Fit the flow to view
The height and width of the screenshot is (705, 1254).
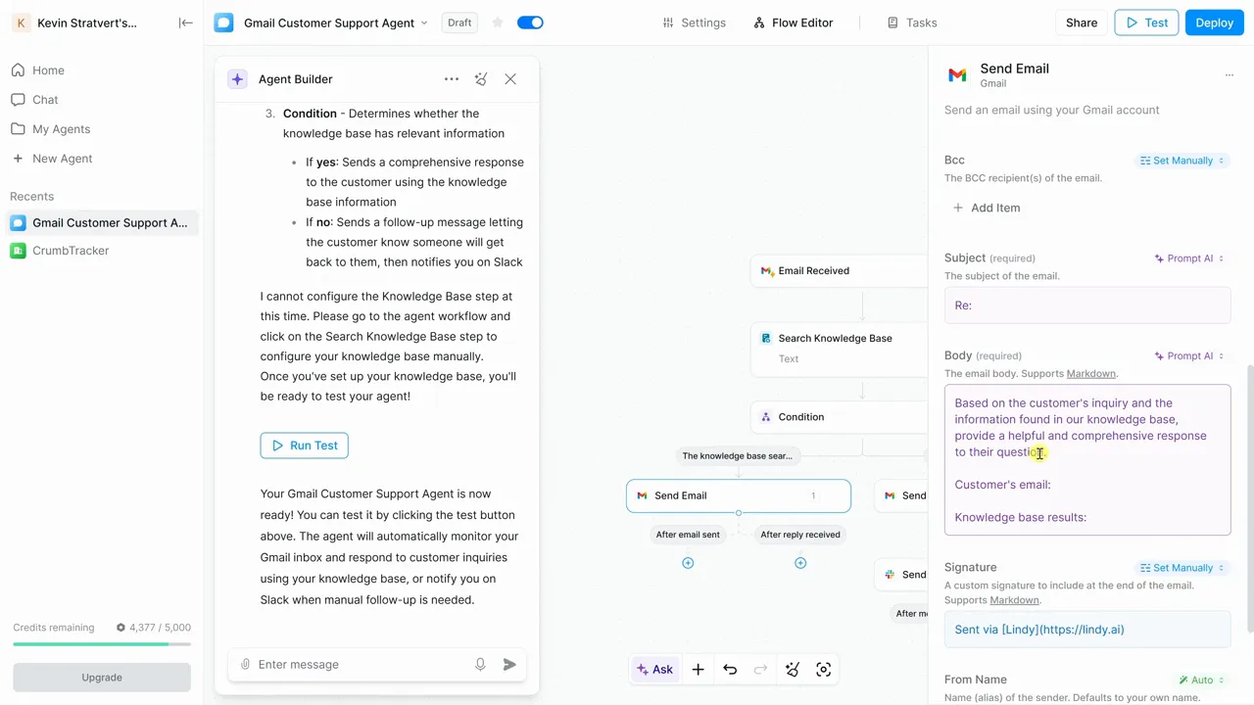point(824,670)
